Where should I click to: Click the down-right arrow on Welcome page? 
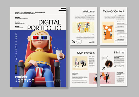[74, 41]
